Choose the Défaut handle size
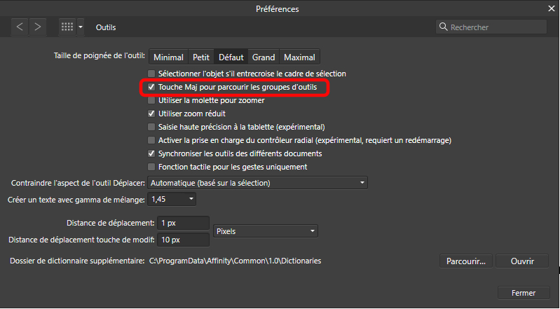This screenshot has height=309, width=560. [x=231, y=57]
